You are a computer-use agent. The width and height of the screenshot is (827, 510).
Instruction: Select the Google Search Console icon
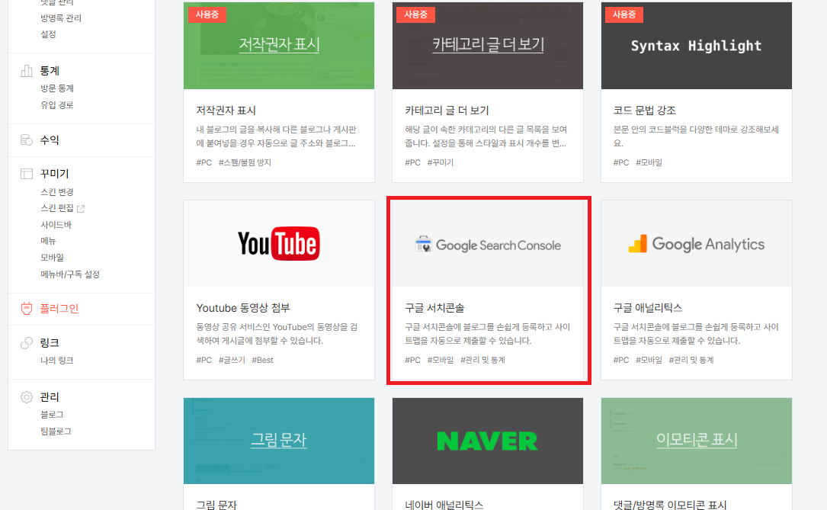(425, 242)
